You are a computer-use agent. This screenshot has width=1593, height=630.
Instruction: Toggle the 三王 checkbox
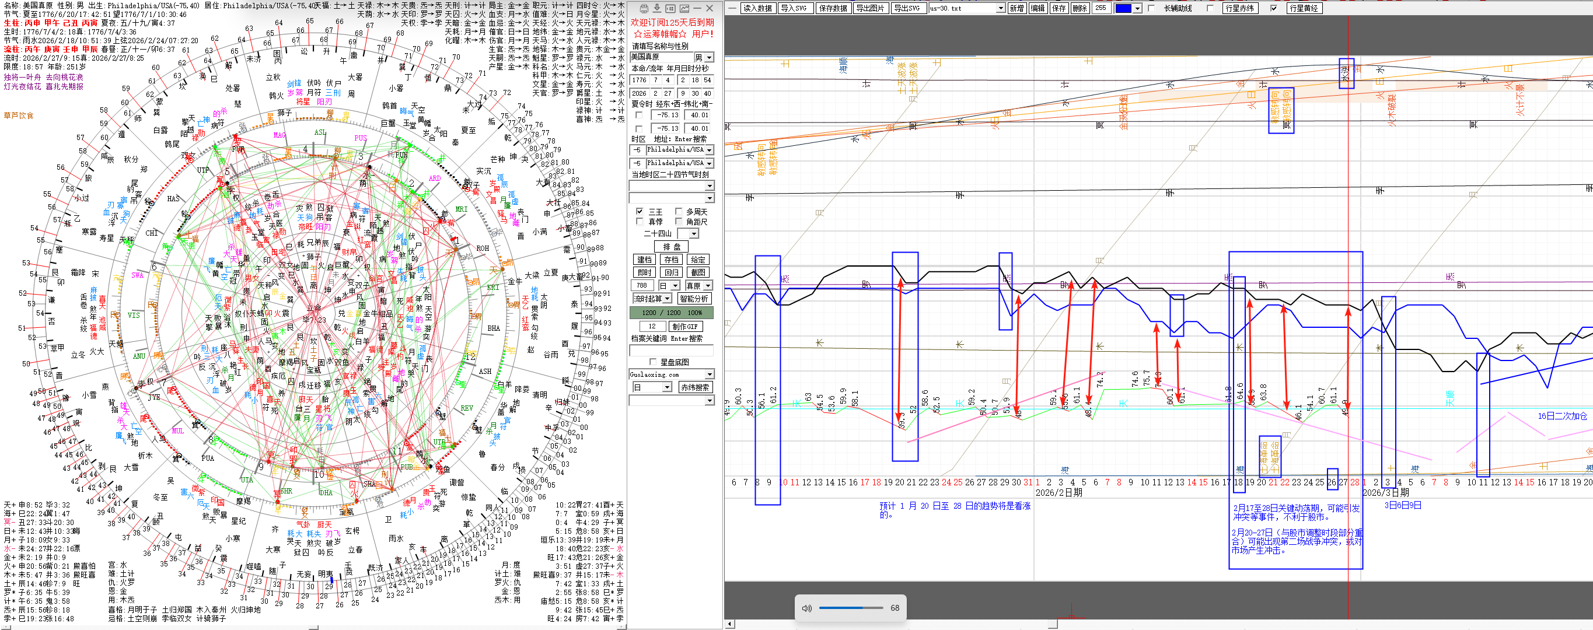(640, 211)
